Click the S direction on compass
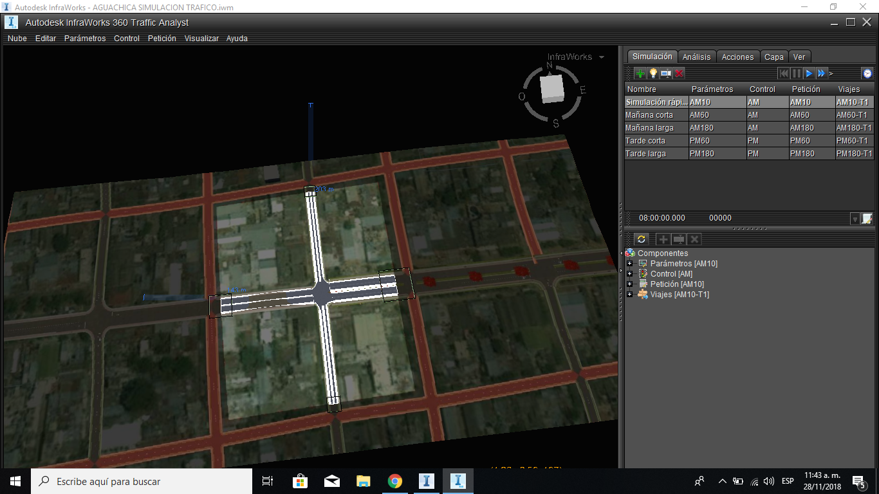879x494 pixels. click(x=556, y=123)
